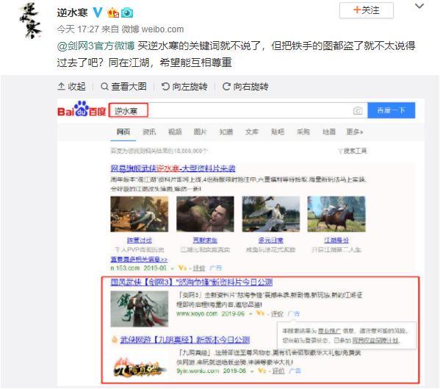440x389 pixels.
Task: Open the link under the first thumbnail
Action: coord(140,240)
